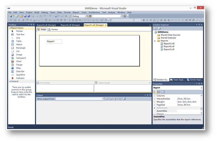Image resolution: width=217 pixels, height=142 pixels.
Task: Toggle Bold formatting button
Action: (144, 20)
